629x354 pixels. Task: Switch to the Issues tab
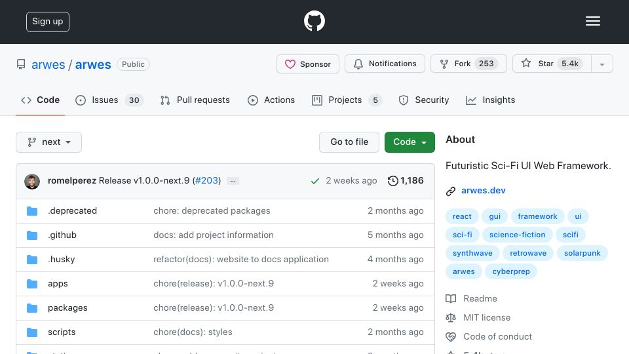[109, 100]
